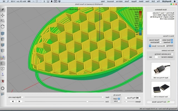This screenshot has height=111, width=178.
Task: Click the circular rotate view tool
Action: tap(3, 27)
